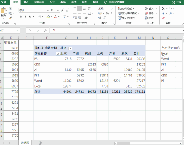The height and width of the screenshot is (145, 184).
Task: Toggle Underline formatting
Action: coord(30,16)
